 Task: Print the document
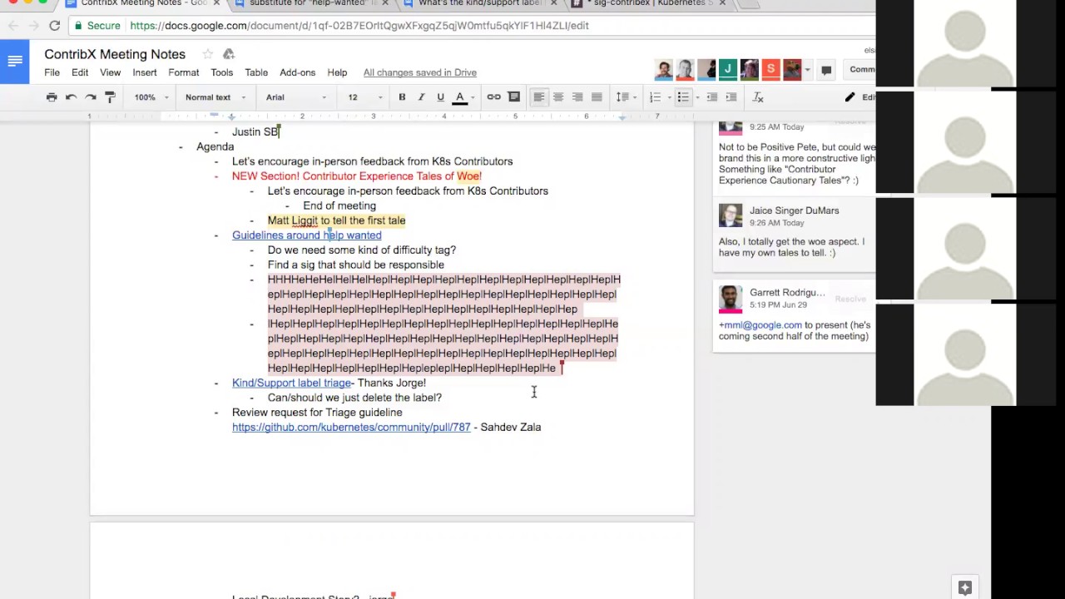point(52,97)
